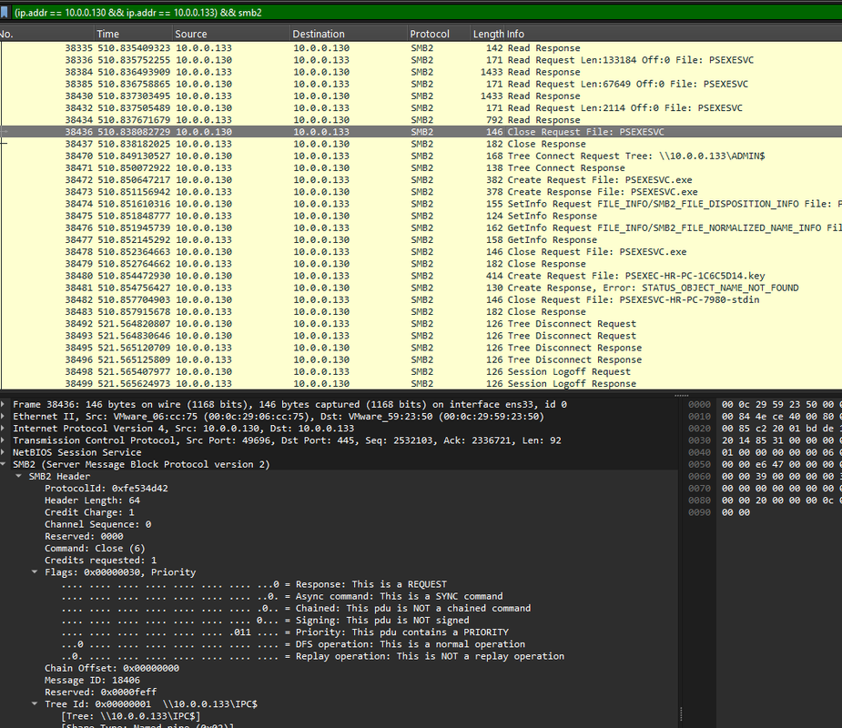Select packet 38482 Close Request stdin
The width and height of the screenshot is (842, 728).
421,299
